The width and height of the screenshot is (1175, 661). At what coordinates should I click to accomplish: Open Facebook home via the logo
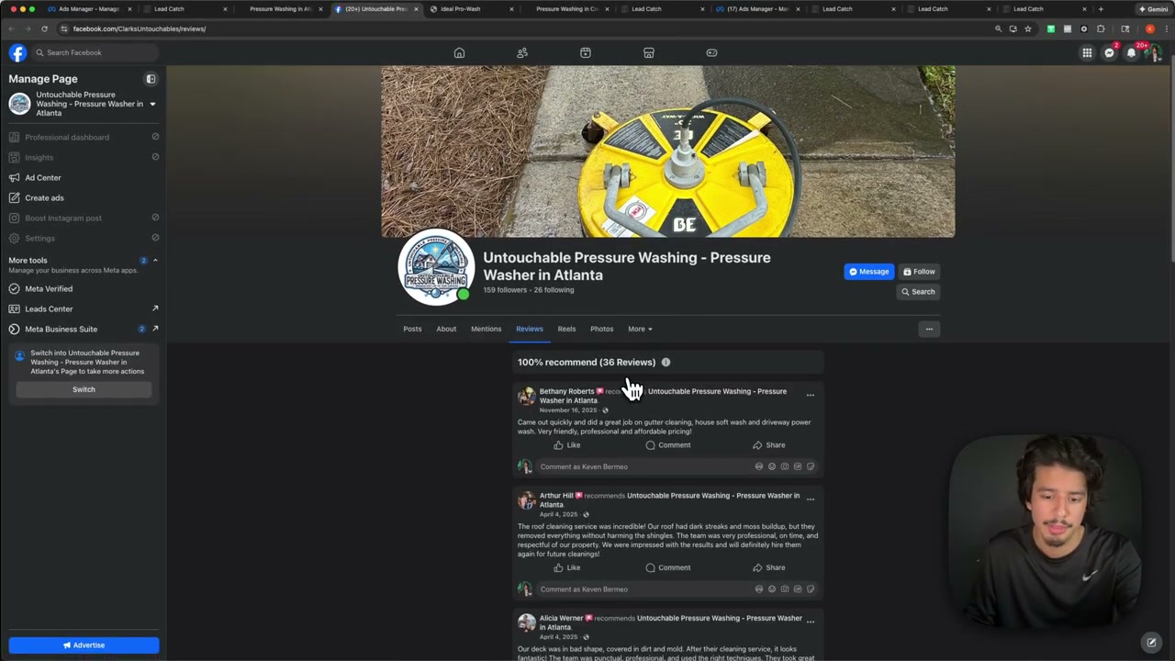pos(17,52)
